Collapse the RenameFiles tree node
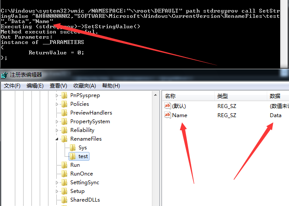Screen dimensions: 289x206 57,139
